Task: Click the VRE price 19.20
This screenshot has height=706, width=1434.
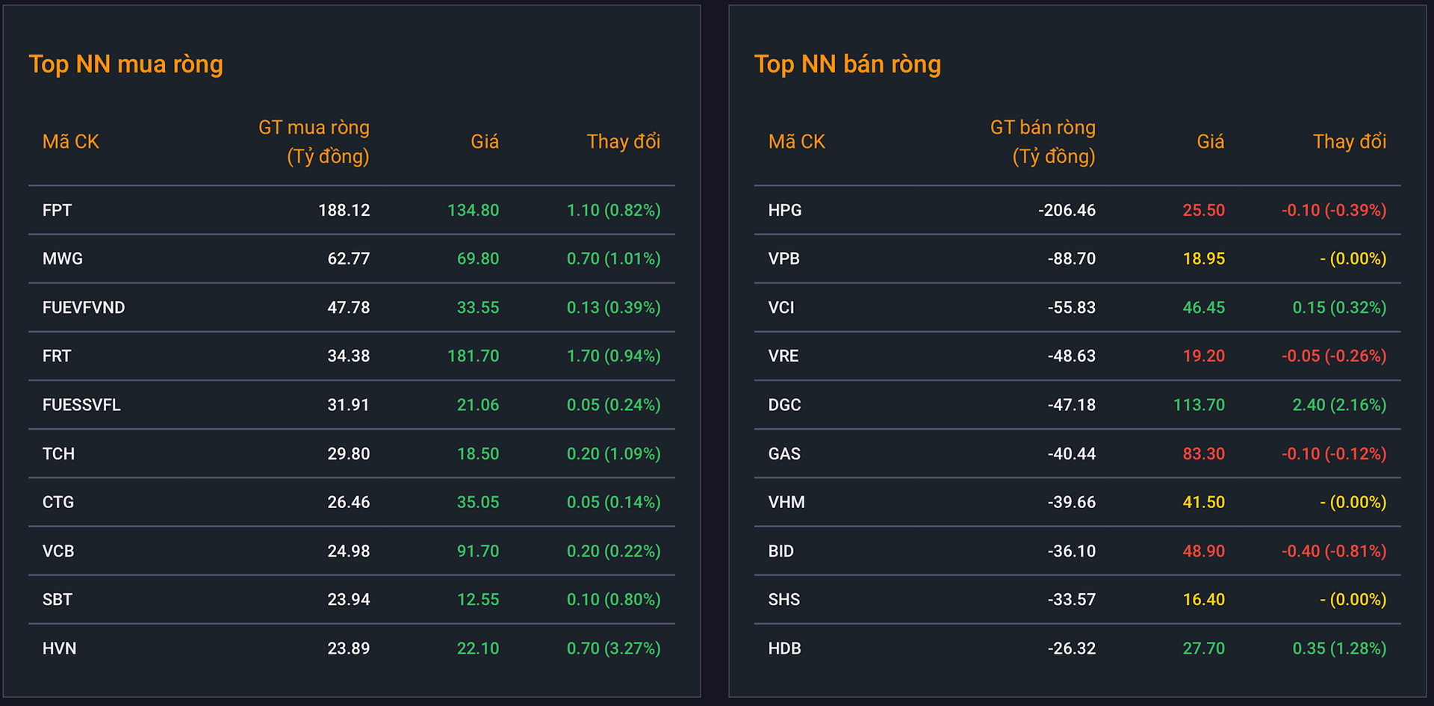Action: 1204,356
